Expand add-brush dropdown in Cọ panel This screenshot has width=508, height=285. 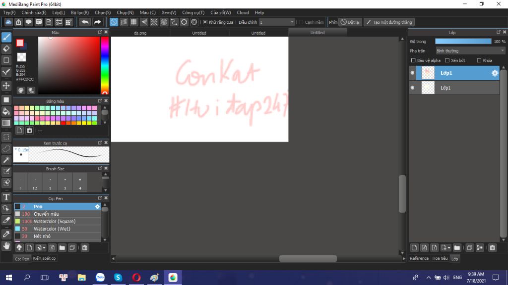[x=44, y=248]
